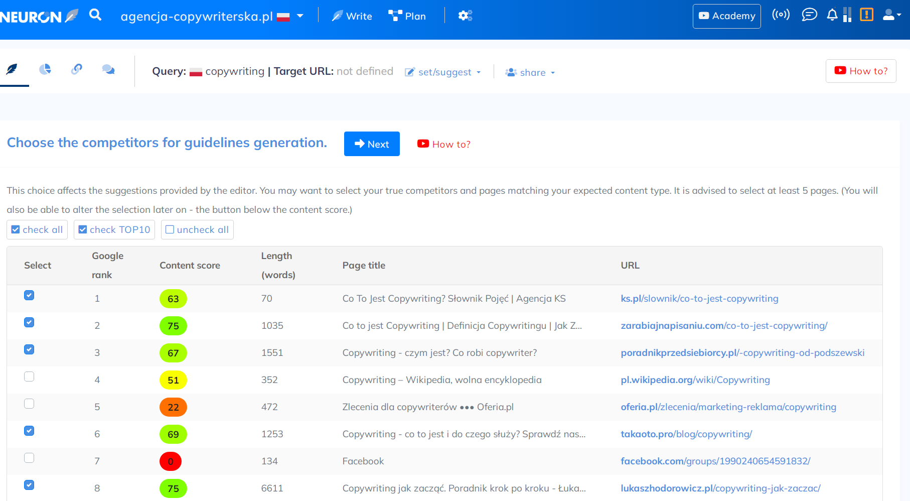This screenshot has height=501, width=910.
Task: Click page title 'Zlecenia dla copywriterów ••• Oferia.pl'
Action: 428,407
